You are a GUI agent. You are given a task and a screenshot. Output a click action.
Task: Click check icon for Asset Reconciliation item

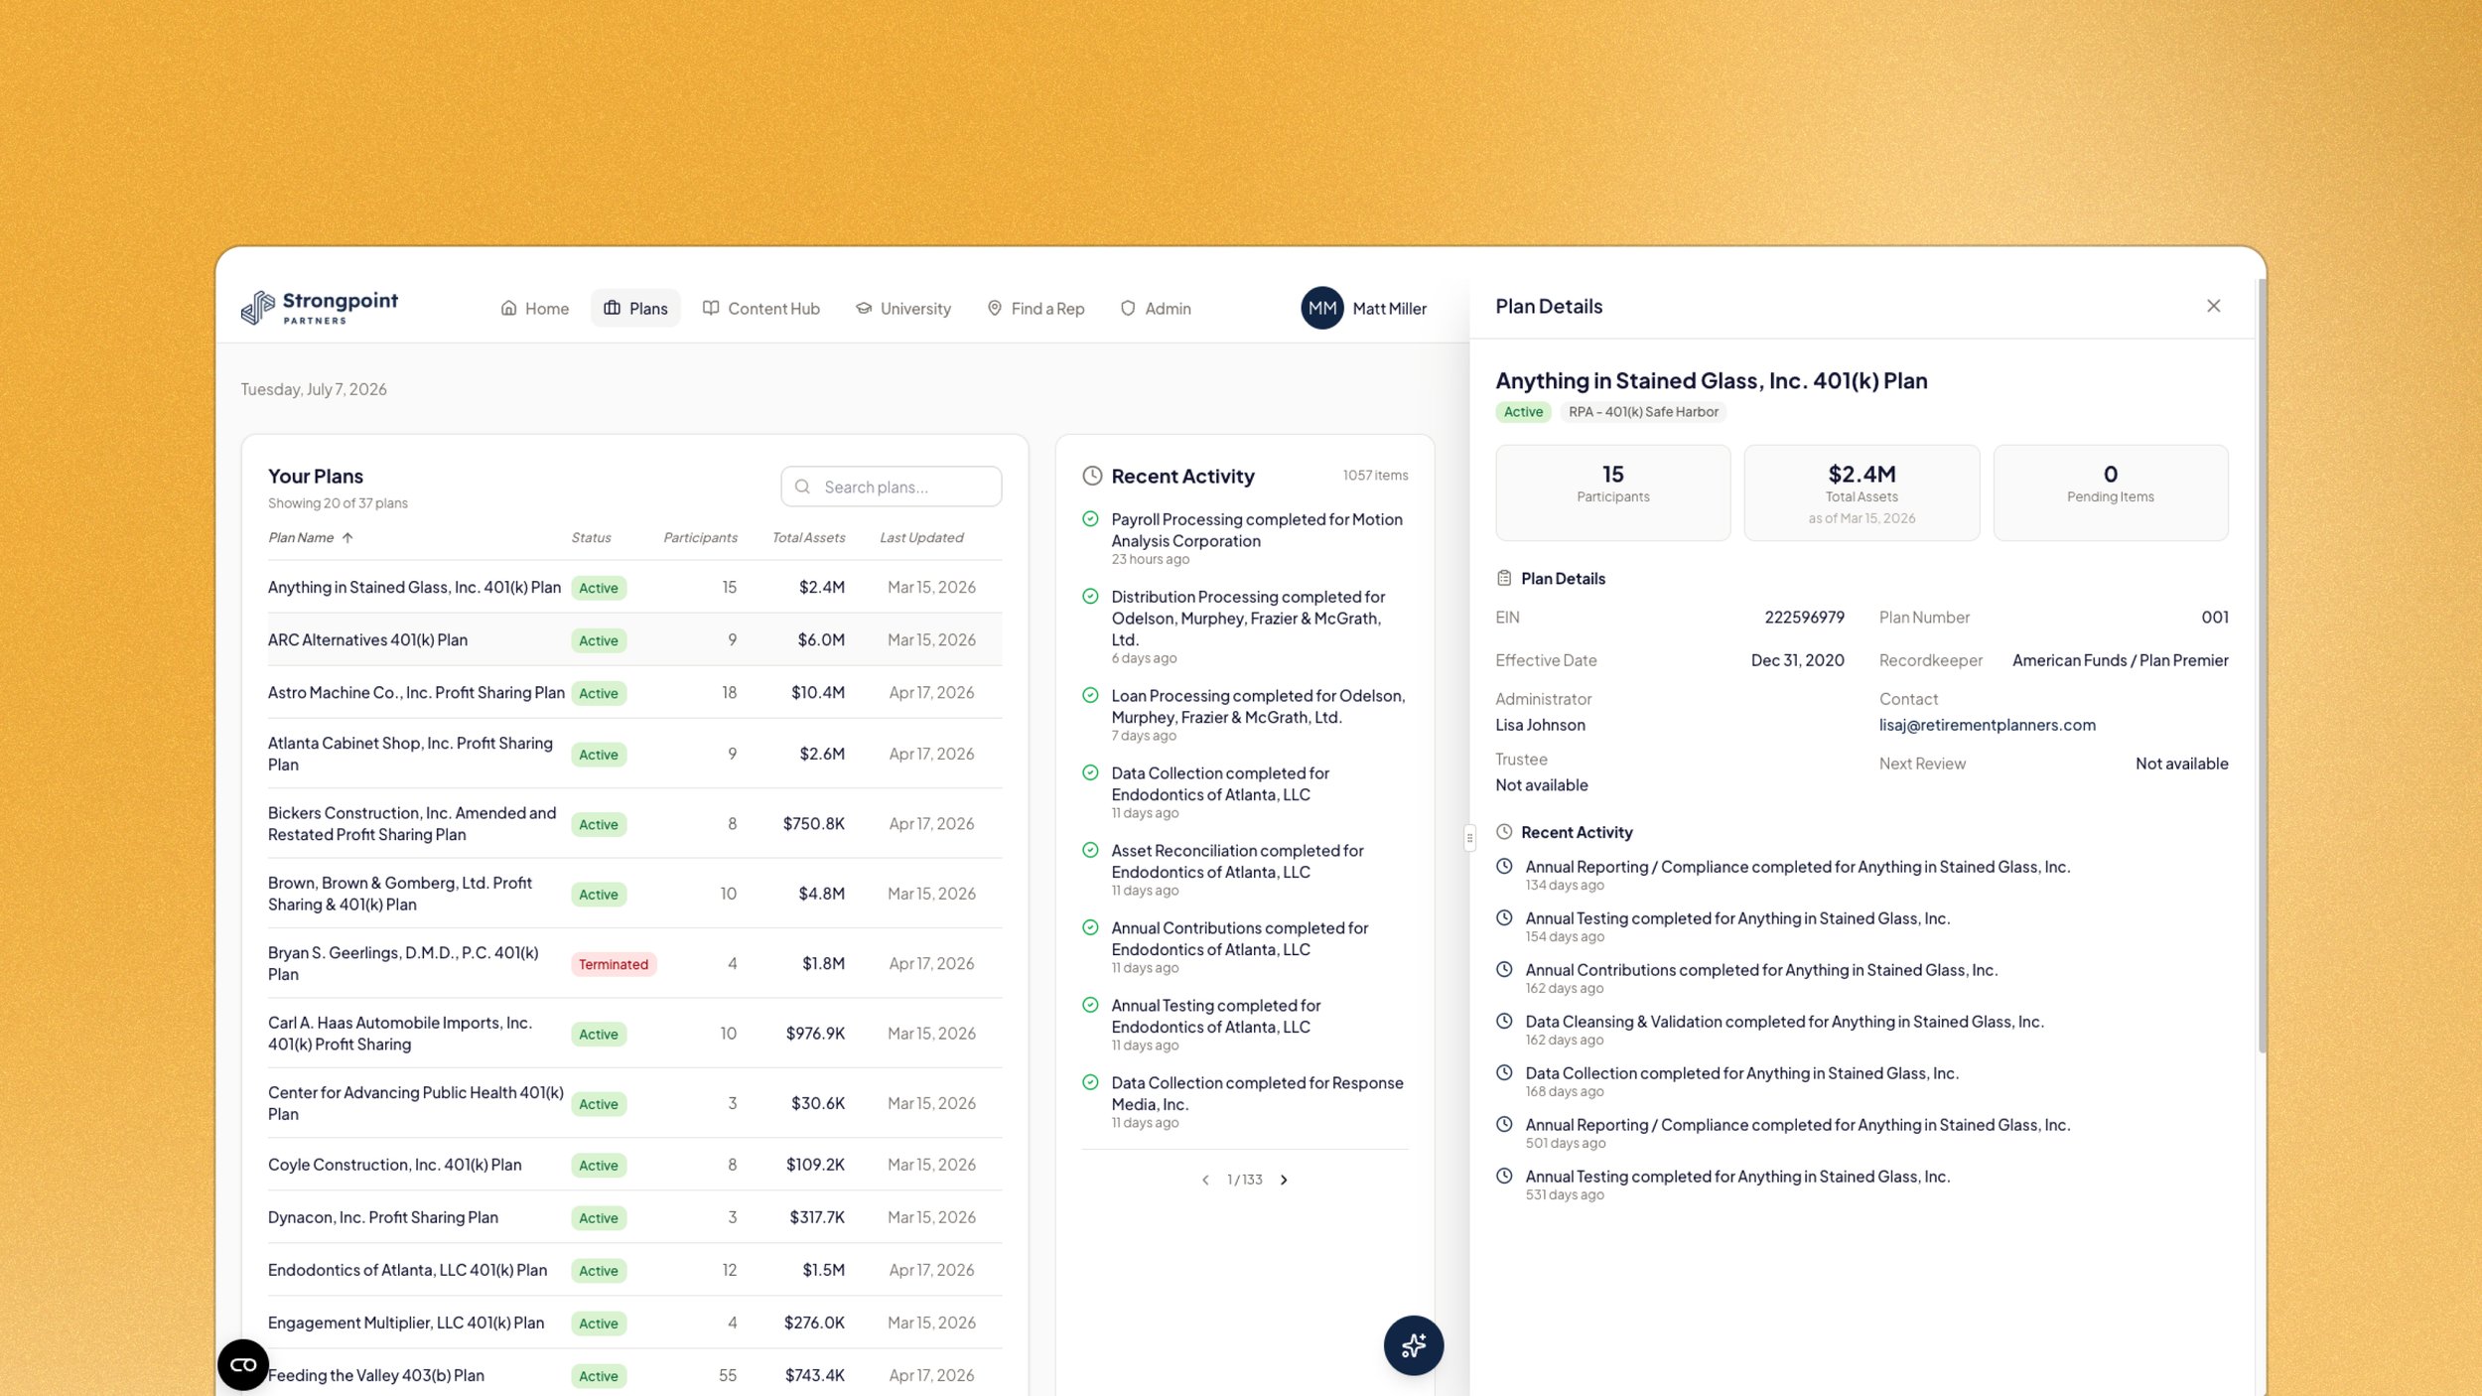point(1090,850)
